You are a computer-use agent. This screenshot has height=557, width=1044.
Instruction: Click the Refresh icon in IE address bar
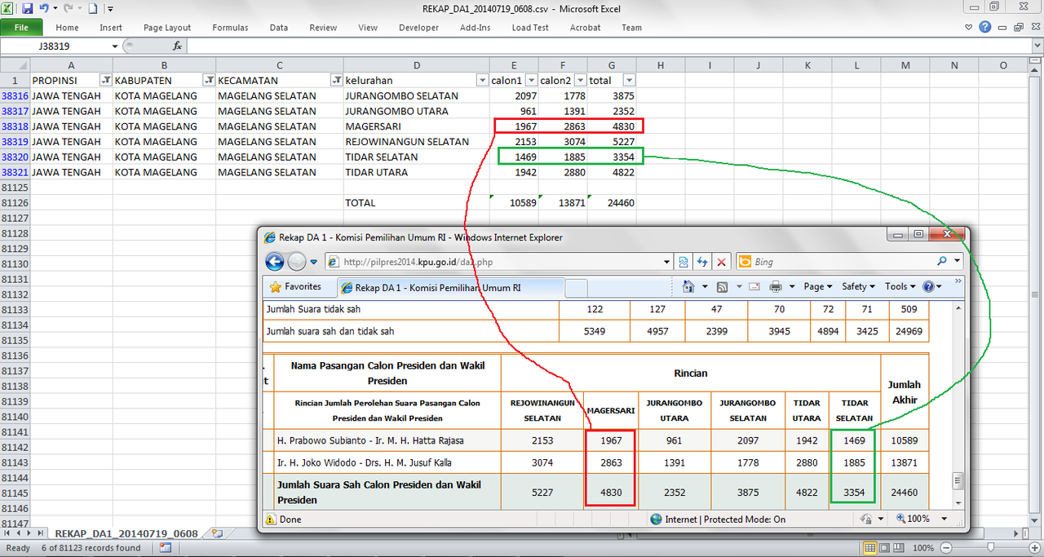(x=702, y=262)
